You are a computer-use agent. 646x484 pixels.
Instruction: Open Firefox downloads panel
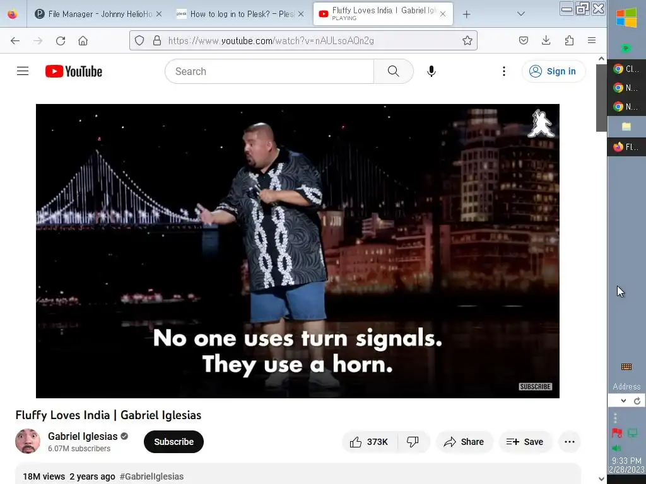[546, 40]
